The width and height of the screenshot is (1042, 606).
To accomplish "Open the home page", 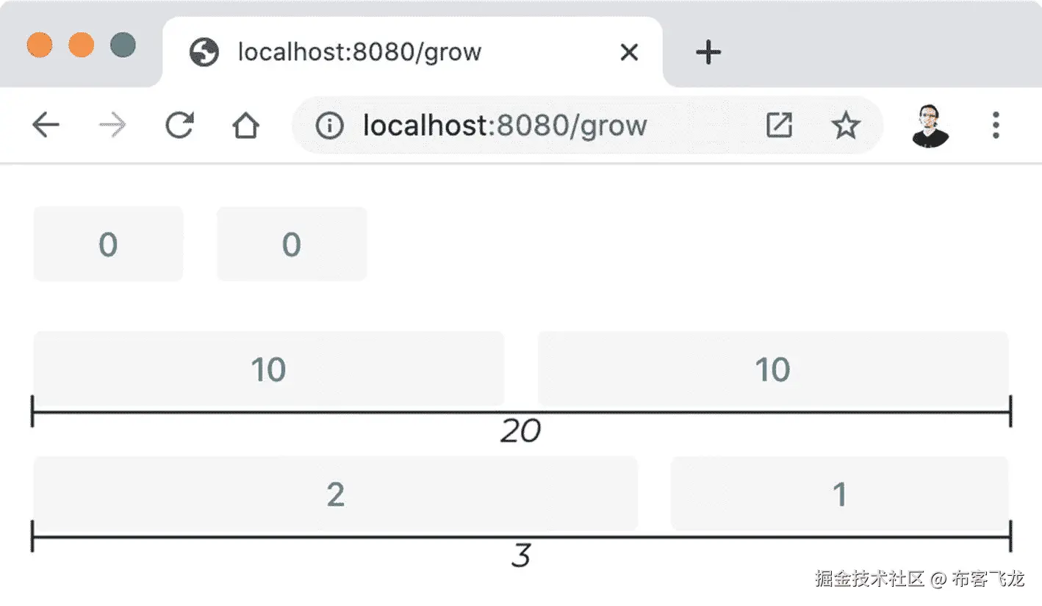I will pyautogui.click(x=245, y=126).
